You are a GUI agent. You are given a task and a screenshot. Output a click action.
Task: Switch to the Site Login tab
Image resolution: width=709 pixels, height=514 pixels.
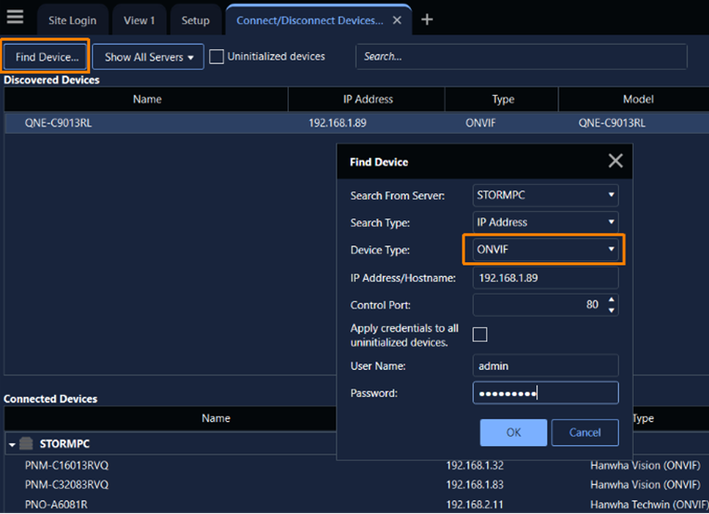click(x=72, y=20)
